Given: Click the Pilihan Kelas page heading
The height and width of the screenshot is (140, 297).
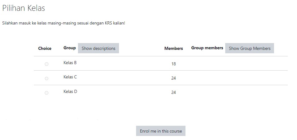Looking at the screenshot, I should pos(24,8).
